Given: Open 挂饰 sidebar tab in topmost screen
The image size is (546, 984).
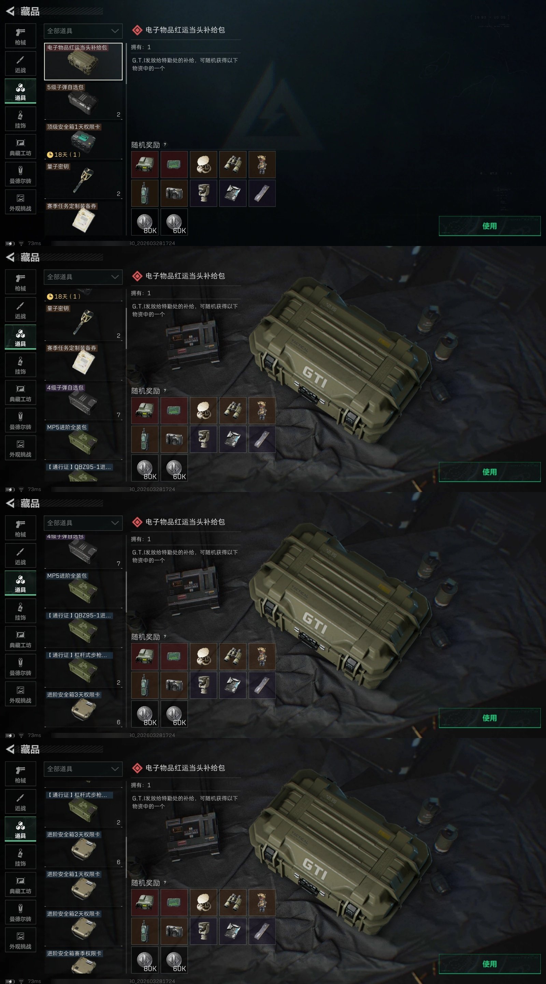Looking at the screenshot, I should [20, 119].
